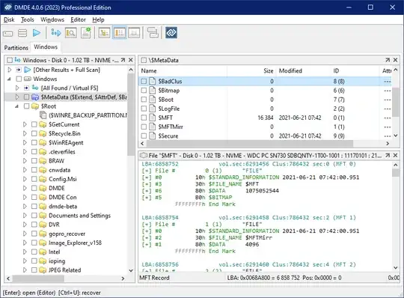Image resolution: width=404 pixels, height=298 pixels.
Task: Close the File $MFT editor panel
Action: pyautogui.click(x=395, y=156)
